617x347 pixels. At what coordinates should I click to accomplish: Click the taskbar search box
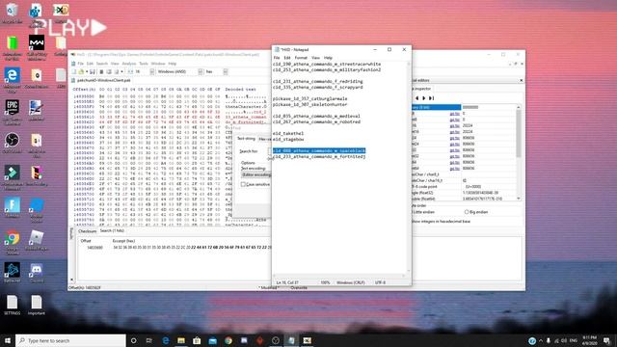70,340
